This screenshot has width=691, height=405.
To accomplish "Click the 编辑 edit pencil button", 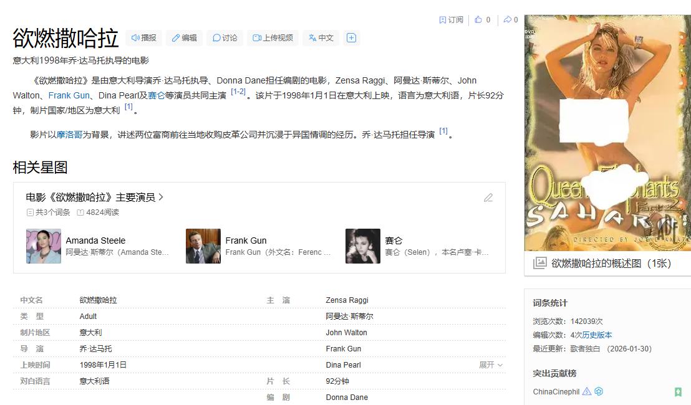I will [184, 38].
